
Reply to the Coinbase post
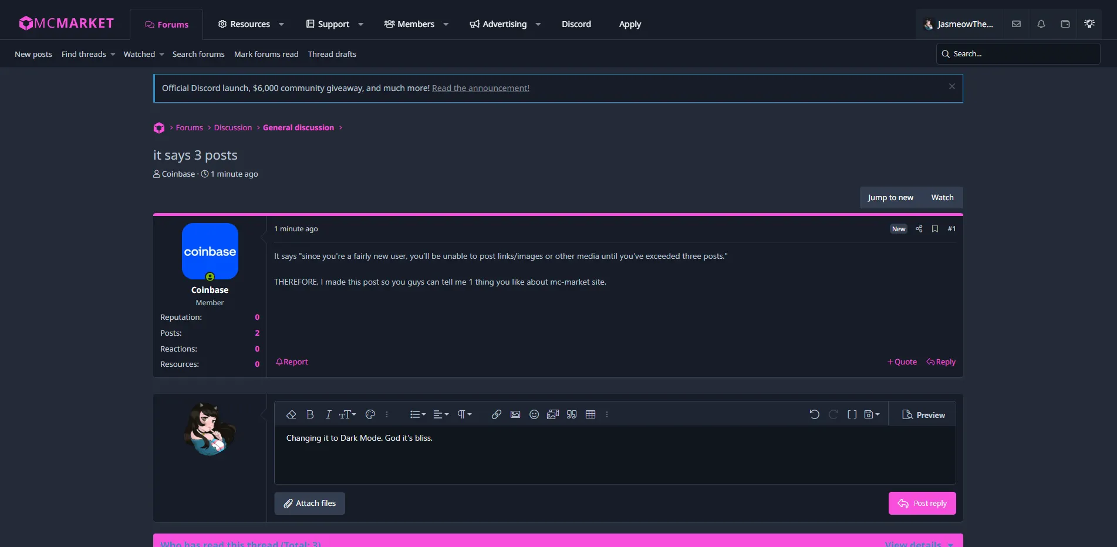click(x=941, y=362)
